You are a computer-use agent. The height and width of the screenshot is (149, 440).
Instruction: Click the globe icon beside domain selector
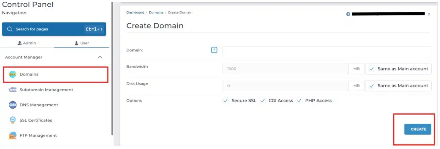pos(348,14)
